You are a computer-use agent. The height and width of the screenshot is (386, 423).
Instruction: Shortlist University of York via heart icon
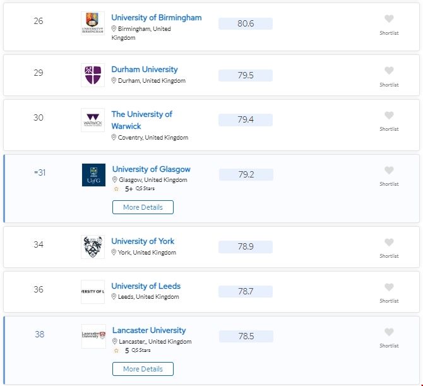(389, 243)
